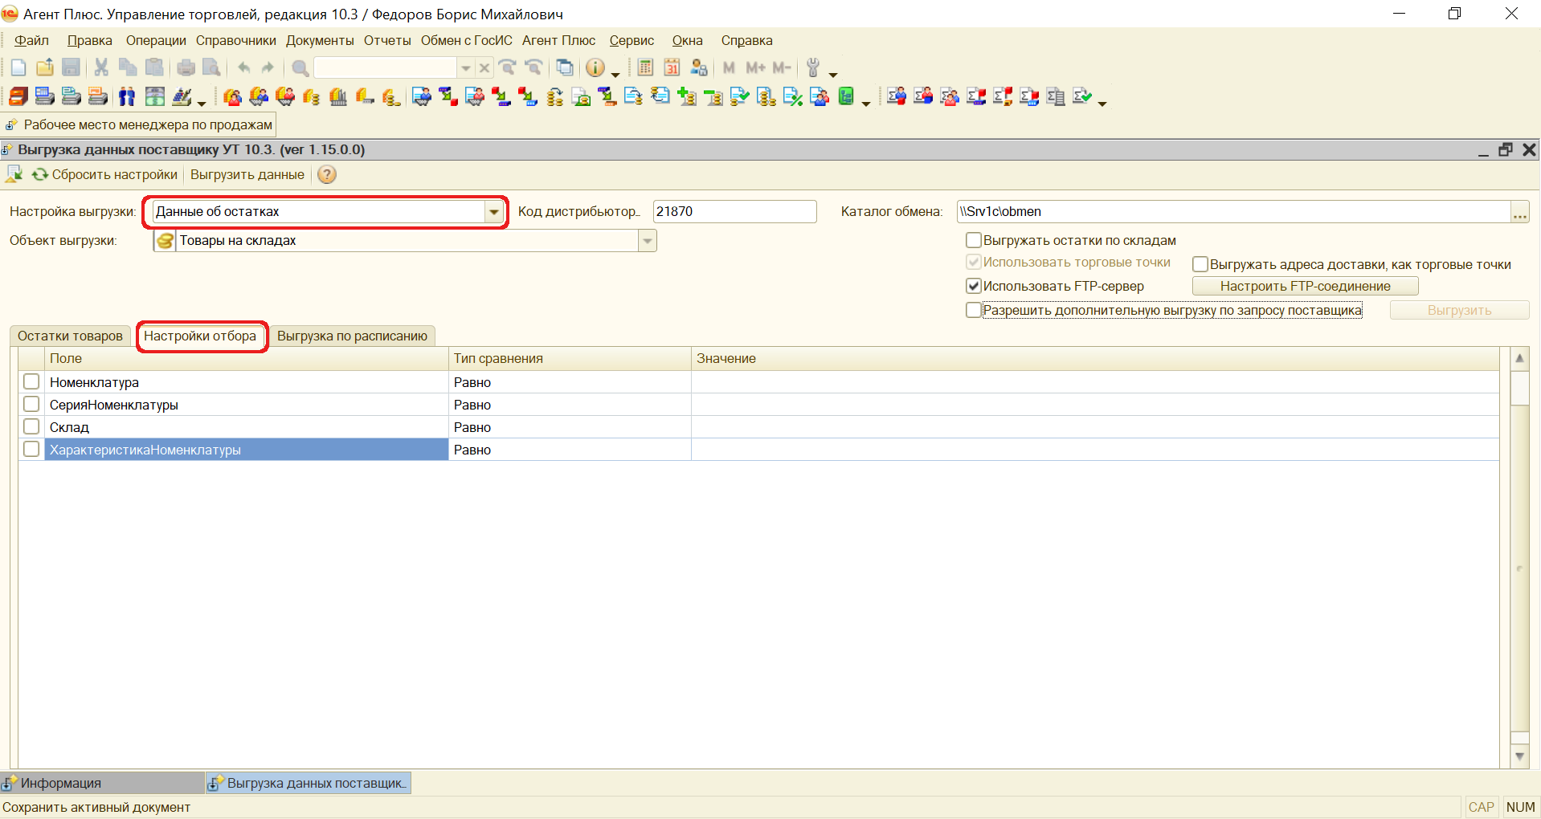Image resolution: width=1541 pixels, height=819 pixels.
Task: Expand the toolbar search field dropdown
Action: [465, 68]
